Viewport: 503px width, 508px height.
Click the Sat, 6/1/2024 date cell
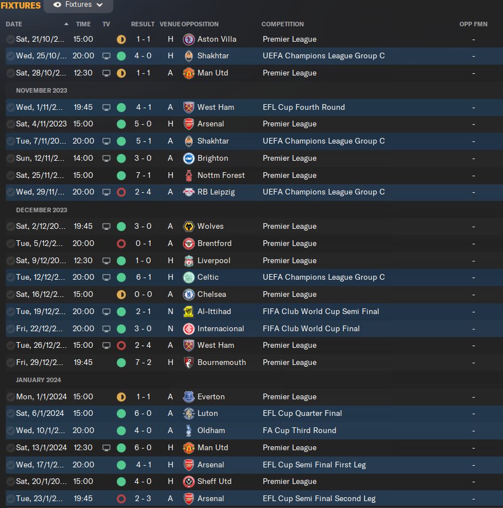[40, 413]
